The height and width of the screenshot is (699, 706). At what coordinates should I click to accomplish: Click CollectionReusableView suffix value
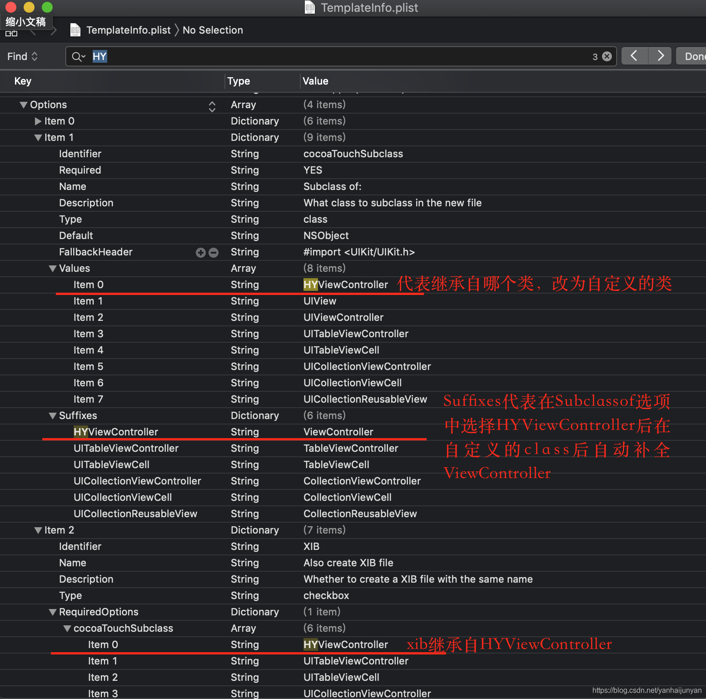tap(360, 514)
